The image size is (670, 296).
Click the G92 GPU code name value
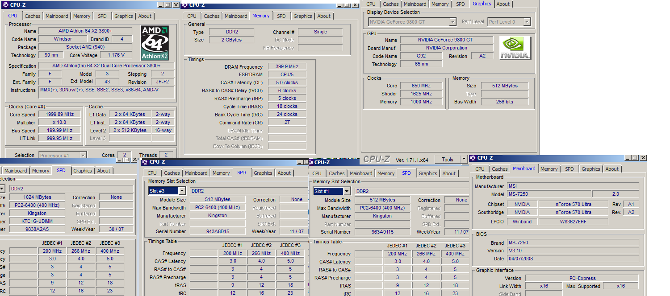(421, 56)
